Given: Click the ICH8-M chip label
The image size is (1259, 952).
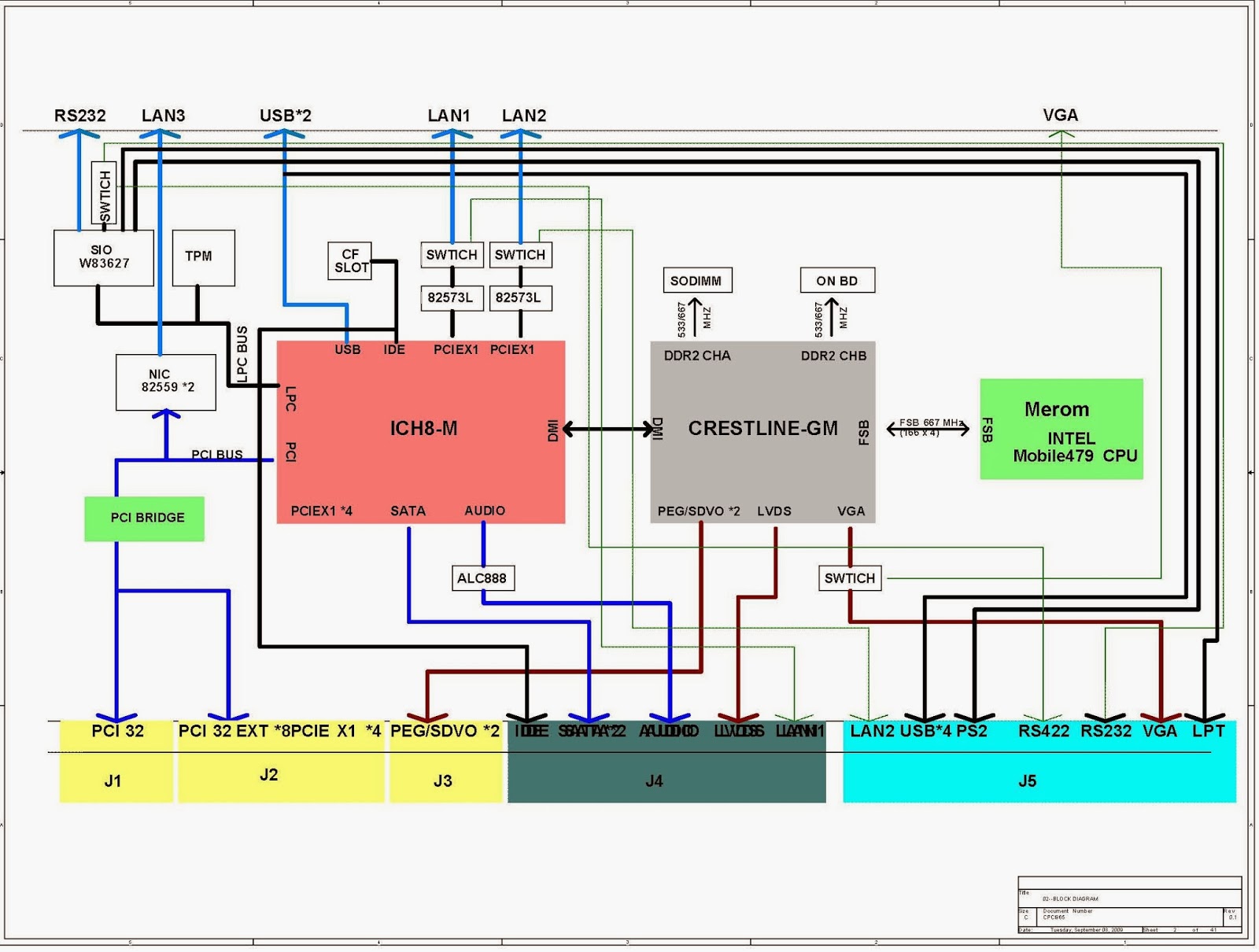Looking at the screenshot, I should [x=423, y=429].
